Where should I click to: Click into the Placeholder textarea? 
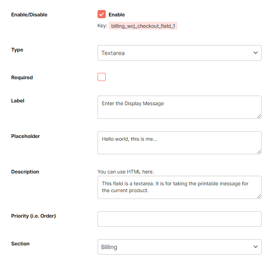[180, 143]
